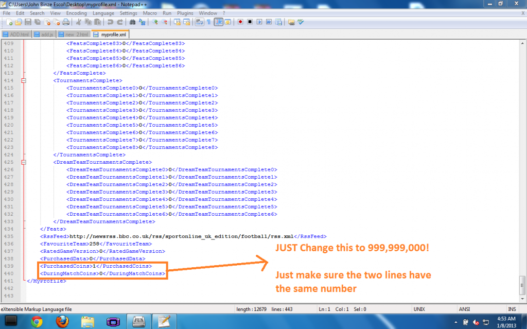
Task: Click the folder-with-binoculars toolbar icon
Action: point(291,22)
